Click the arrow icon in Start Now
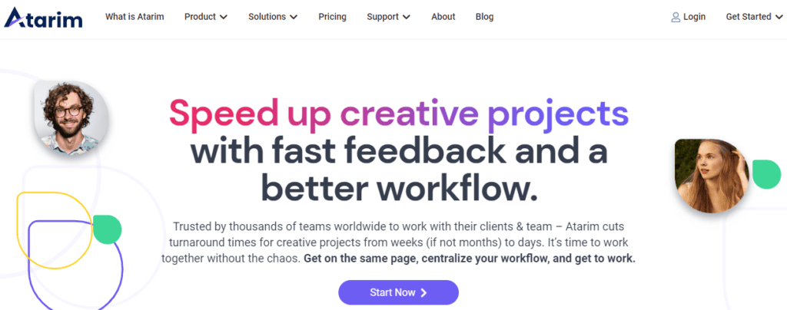787x310 pixels. coord(423,292)
